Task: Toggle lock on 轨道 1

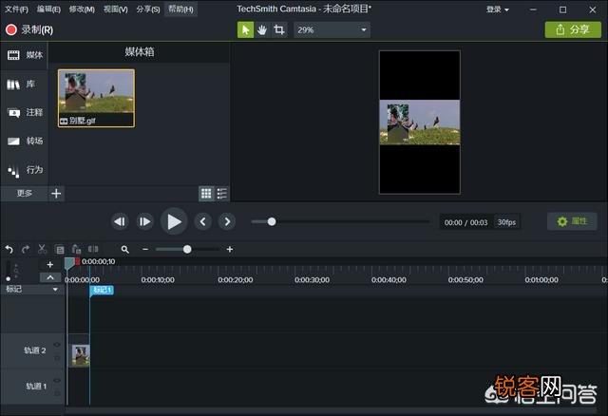Action: pos(57,394)
